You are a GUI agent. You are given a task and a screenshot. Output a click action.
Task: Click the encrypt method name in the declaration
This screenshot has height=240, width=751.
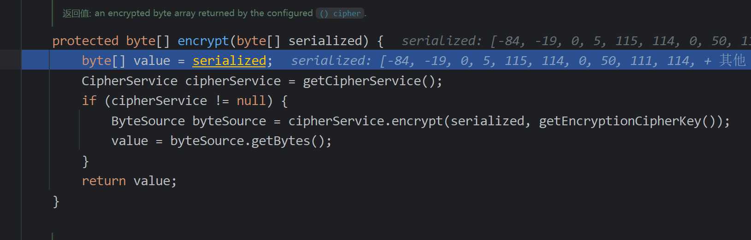click(x=203, y=41)
